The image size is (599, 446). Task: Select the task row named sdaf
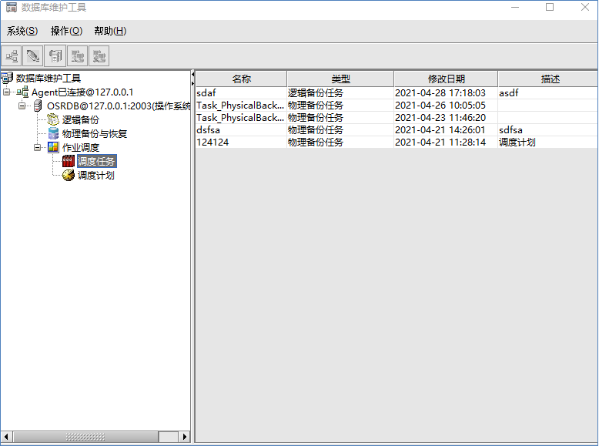[x=397, y=93]
